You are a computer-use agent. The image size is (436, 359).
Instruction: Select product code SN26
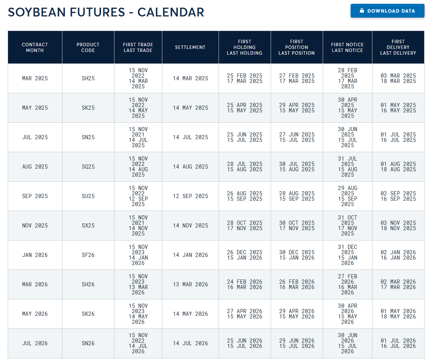point(88,343)
